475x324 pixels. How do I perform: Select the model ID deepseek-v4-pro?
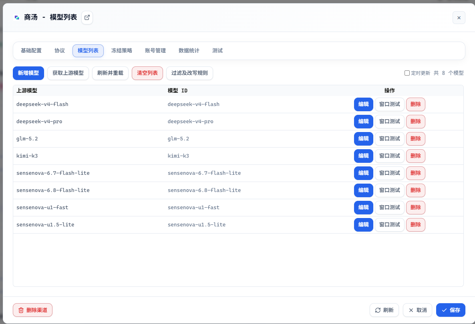click(191, 122)
